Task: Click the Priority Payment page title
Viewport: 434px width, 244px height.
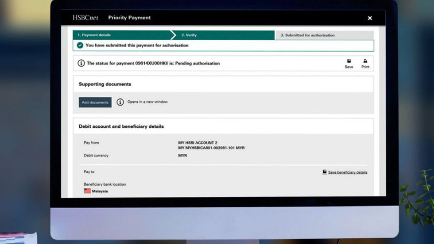Action: 129,18
